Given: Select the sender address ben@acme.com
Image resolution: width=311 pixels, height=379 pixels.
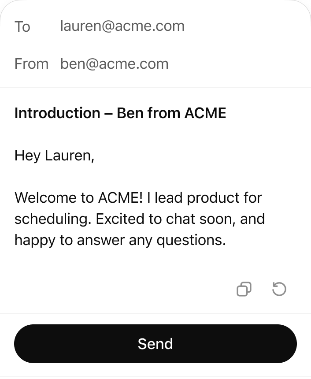Looking at the screenshot, I should pos(114,64).
